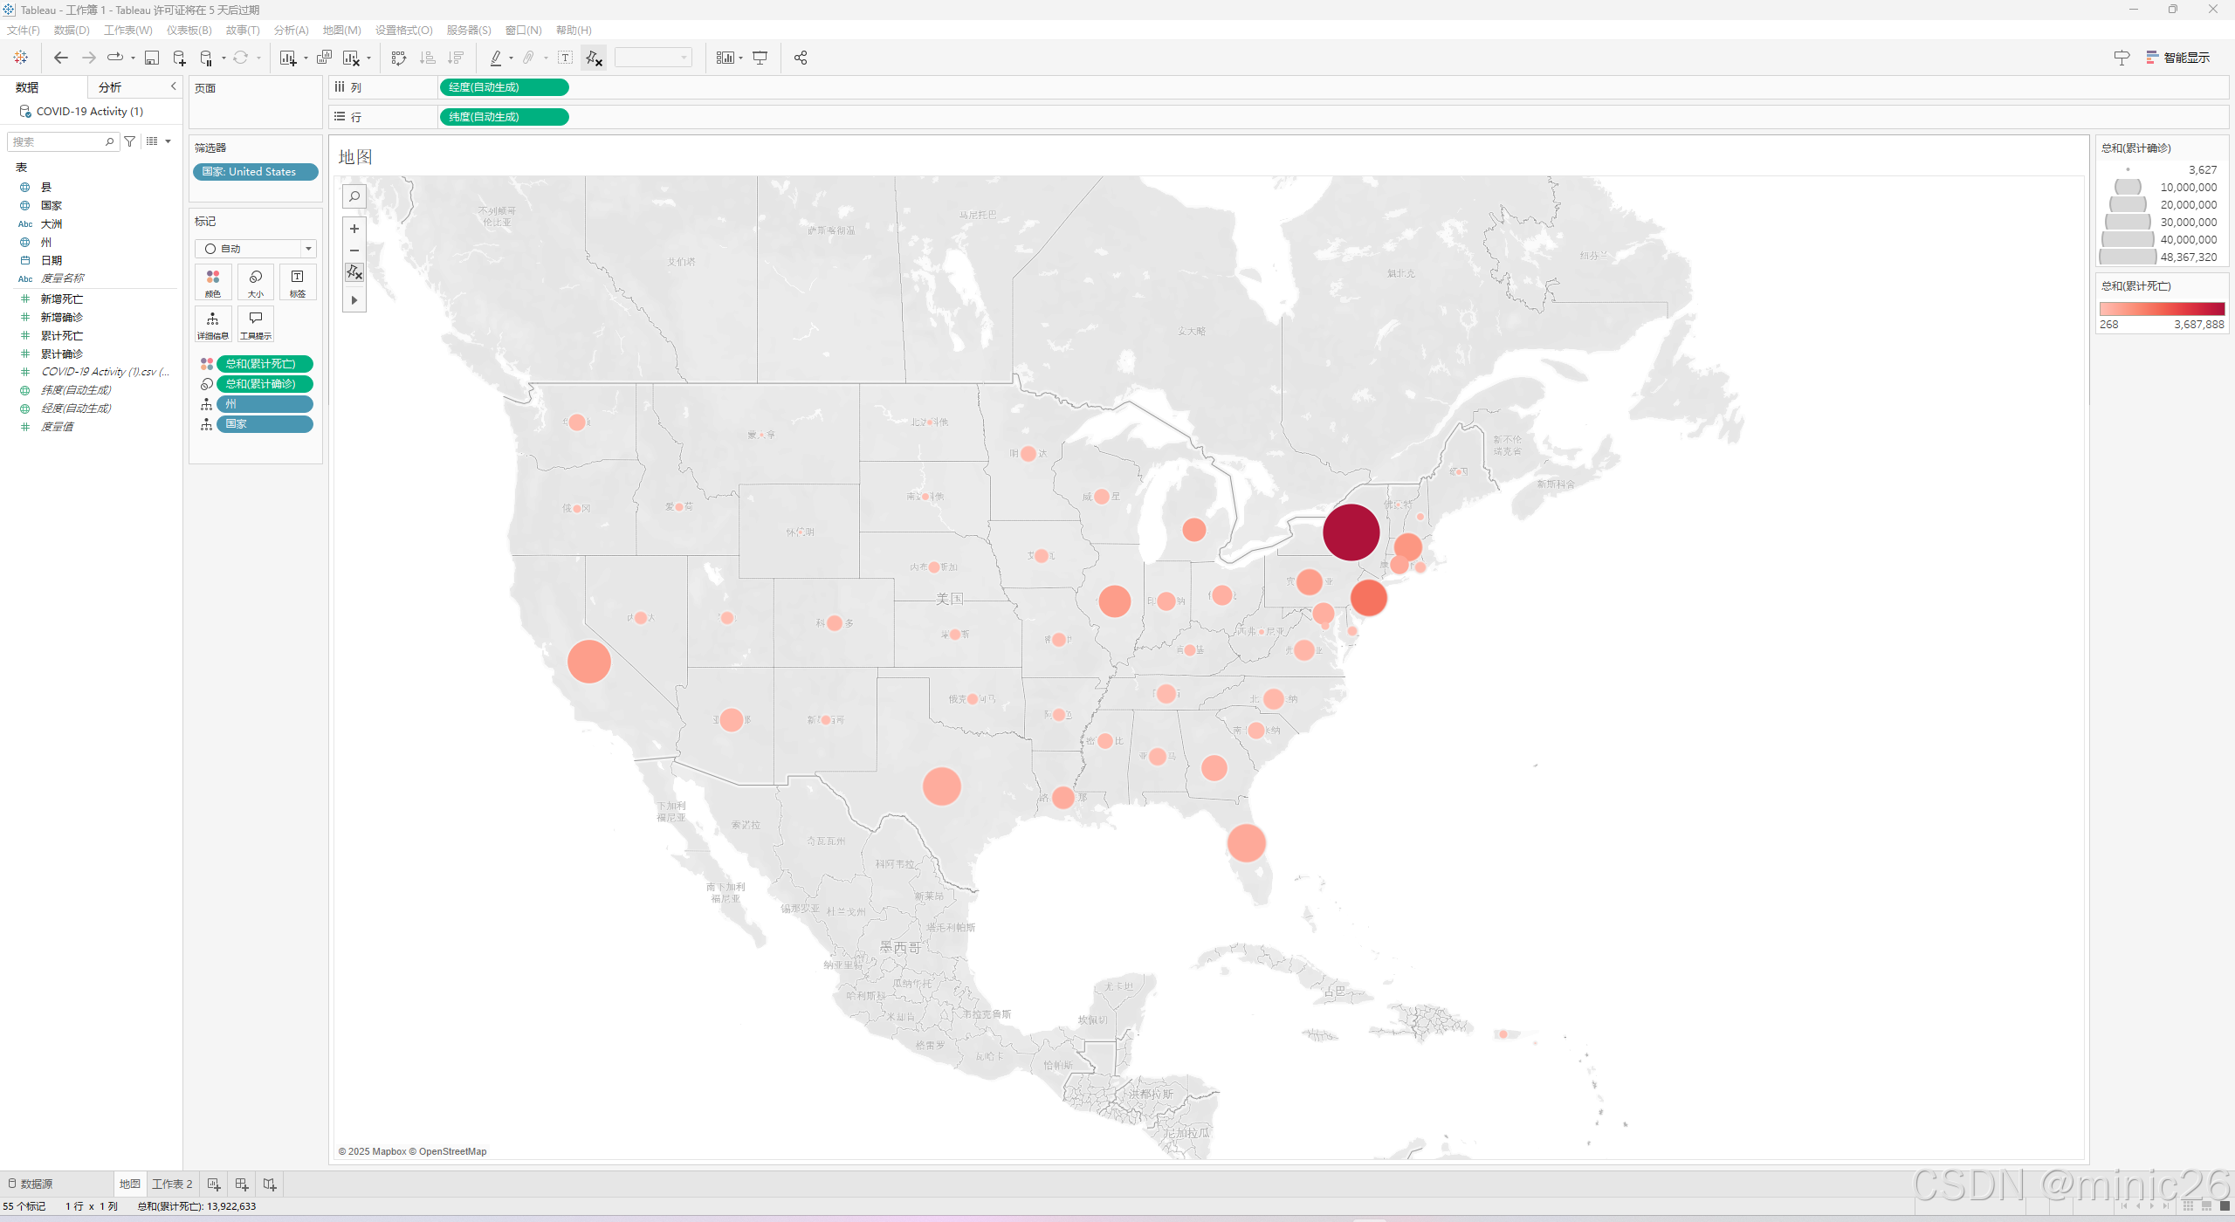
Task: Switch to the 工作表 2 sheet tab
Action: (x=172, y=1184)
